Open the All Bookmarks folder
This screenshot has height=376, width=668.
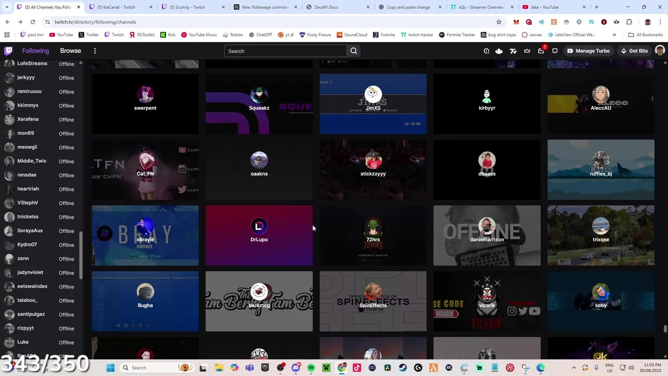(646, 35)
